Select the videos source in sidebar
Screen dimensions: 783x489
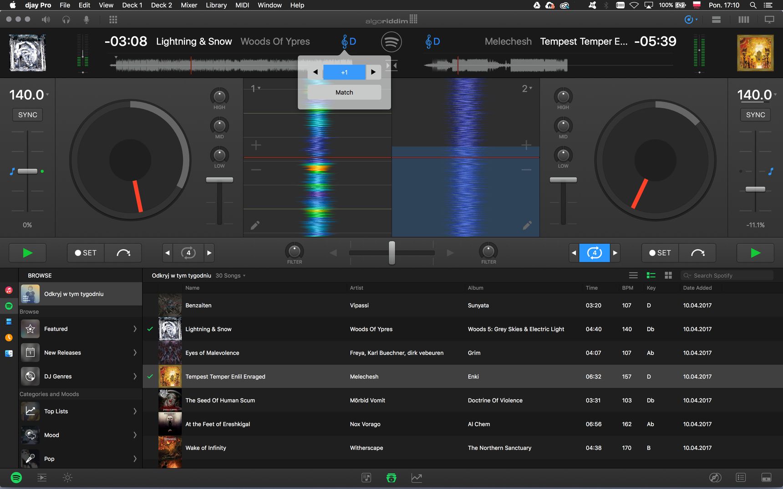9,322
